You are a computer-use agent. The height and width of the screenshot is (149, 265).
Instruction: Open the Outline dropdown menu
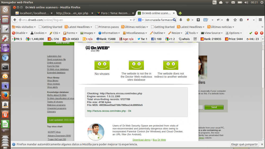point(157,33)
